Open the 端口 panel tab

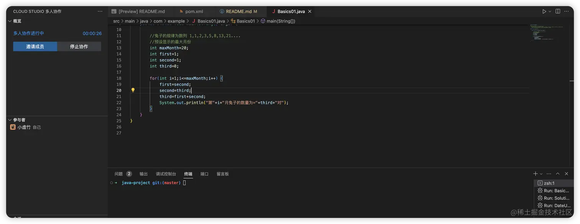point(204,174)
